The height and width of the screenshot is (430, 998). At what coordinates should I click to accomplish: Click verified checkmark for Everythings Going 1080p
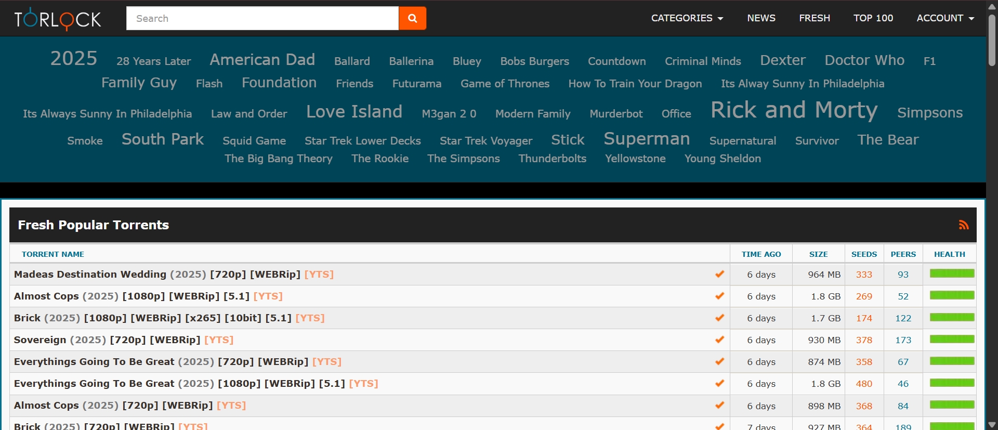(x=719, y=383)
